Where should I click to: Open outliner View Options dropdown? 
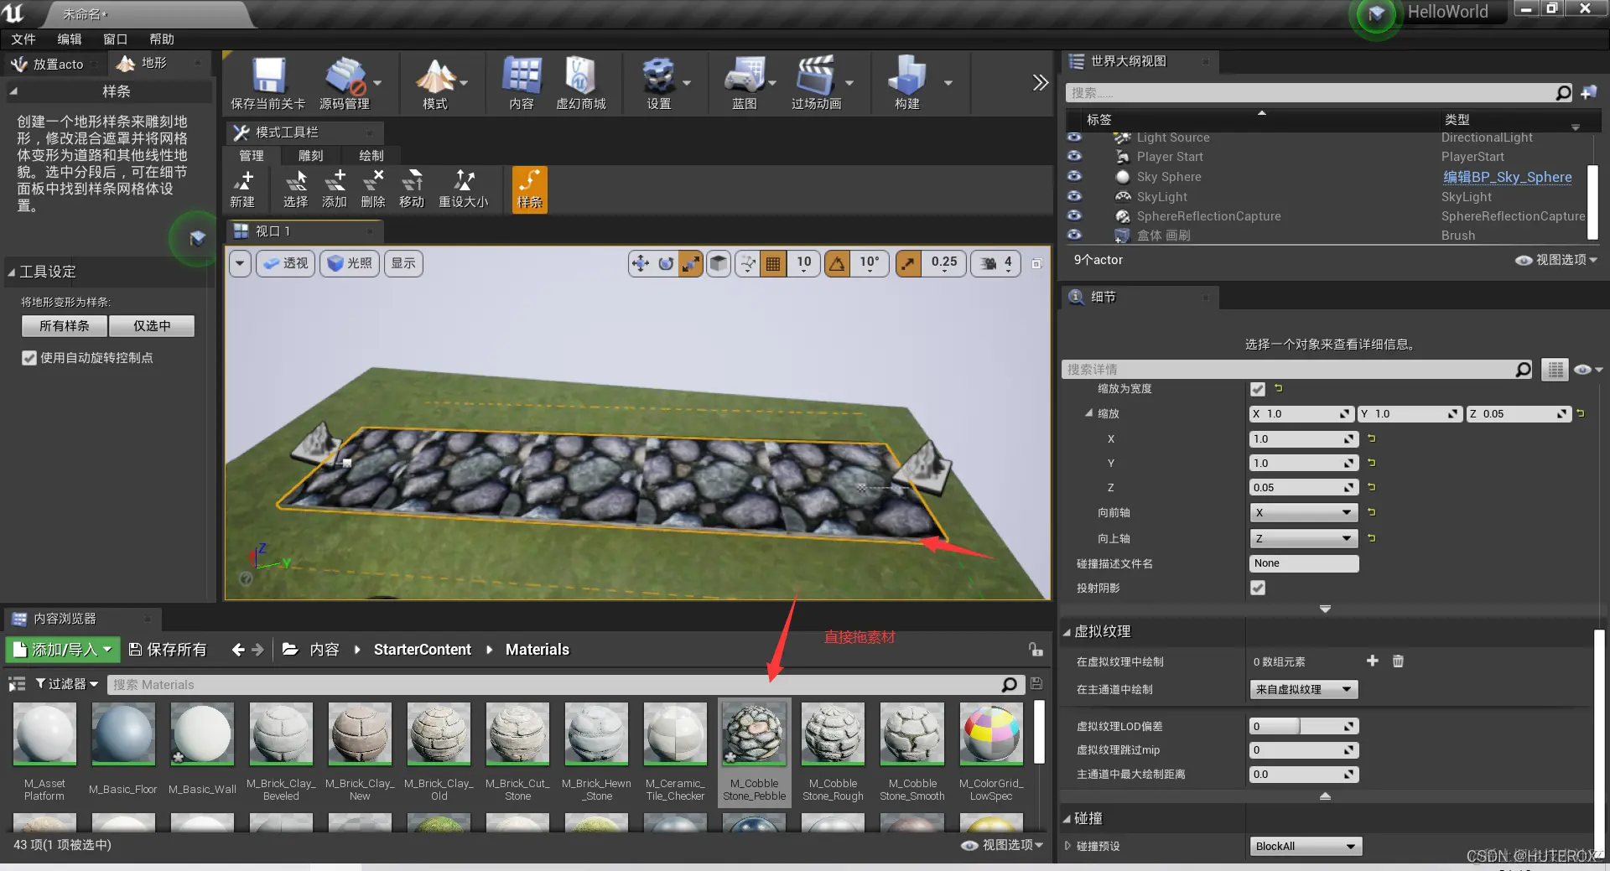(1556, 260)
